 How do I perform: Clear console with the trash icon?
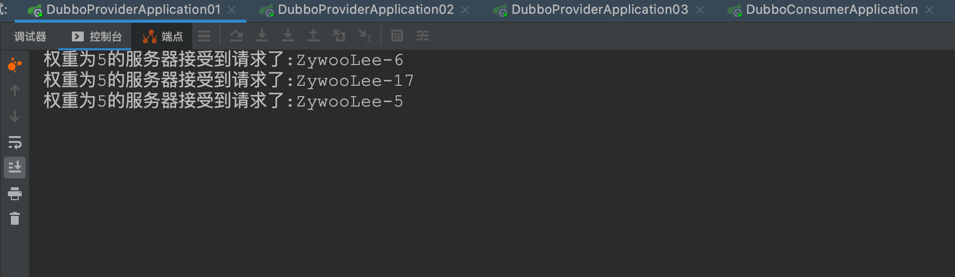[x=15, y=218]
